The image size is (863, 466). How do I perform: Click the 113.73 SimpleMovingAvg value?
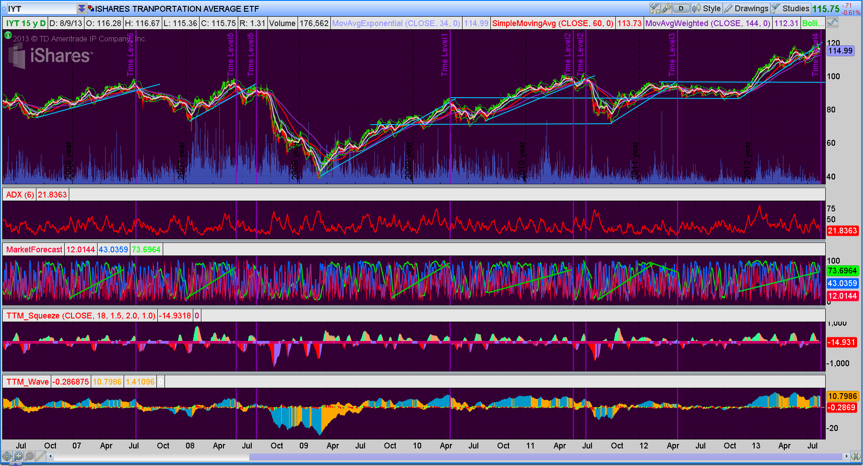629,23
